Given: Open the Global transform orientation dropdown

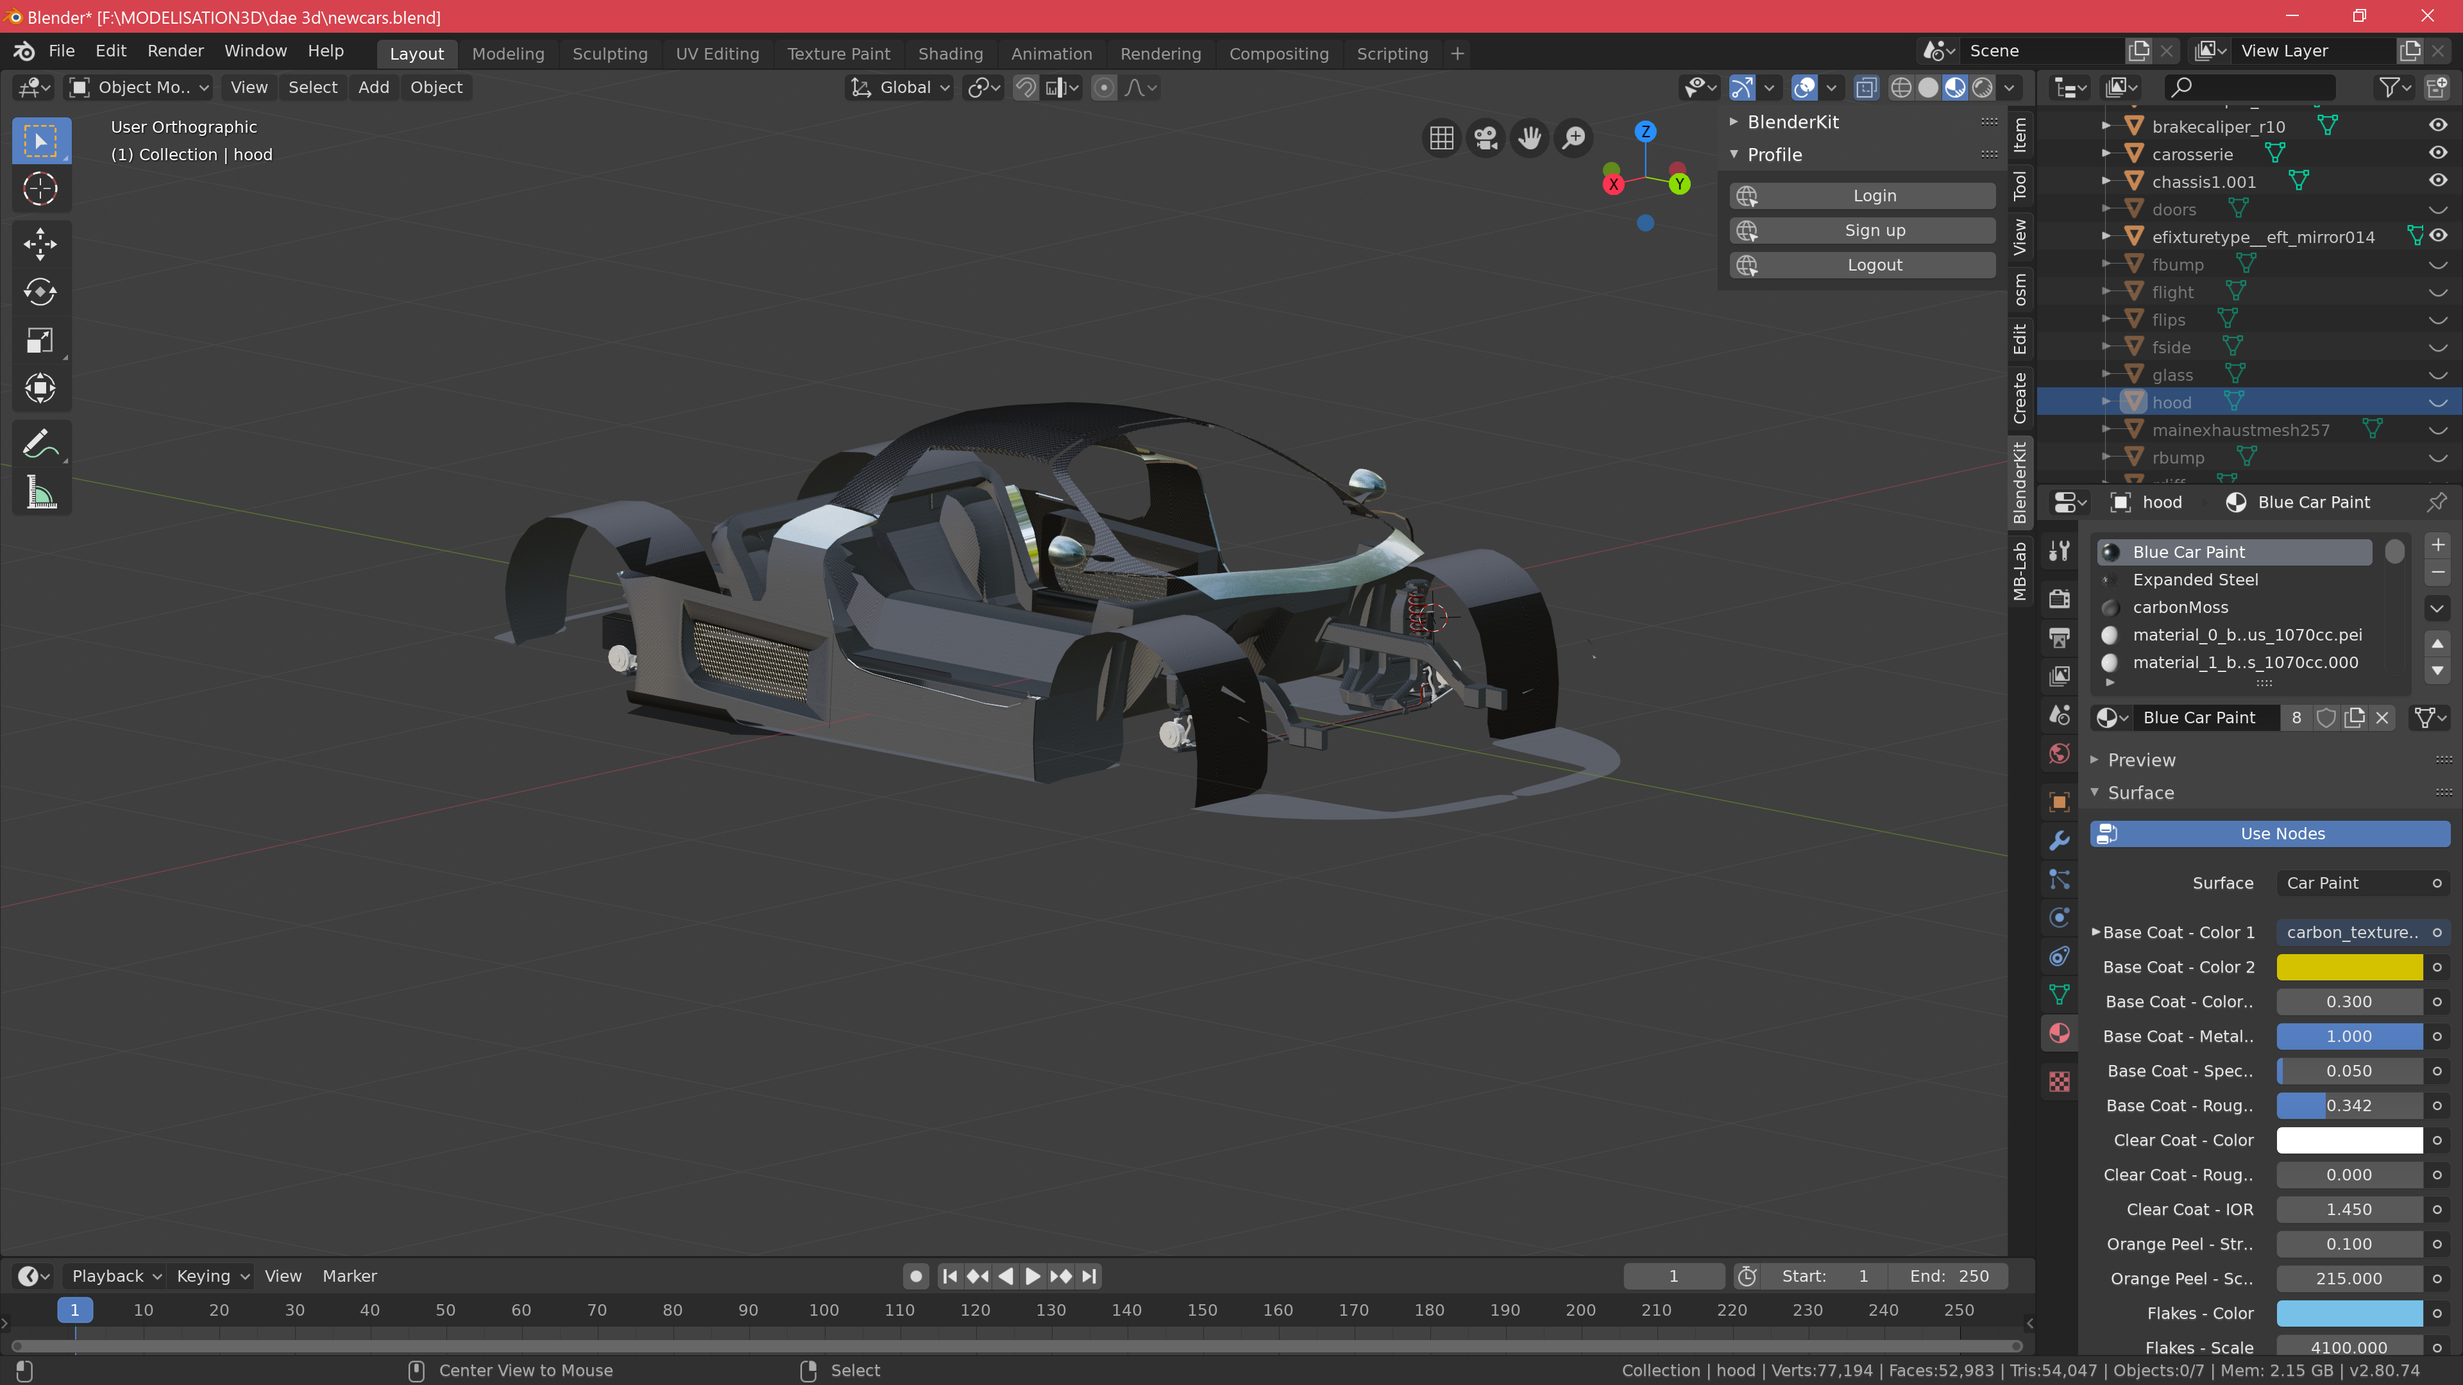Looking at the screenshot, I should point(900,88).
